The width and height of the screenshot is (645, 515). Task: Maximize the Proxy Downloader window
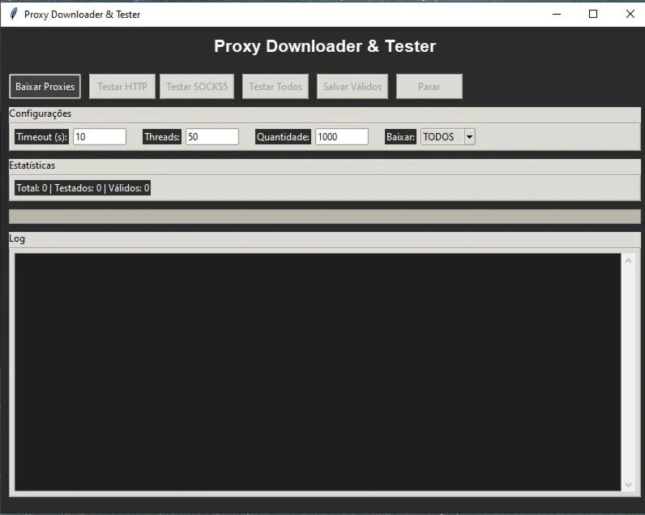[x=593, y=14]
